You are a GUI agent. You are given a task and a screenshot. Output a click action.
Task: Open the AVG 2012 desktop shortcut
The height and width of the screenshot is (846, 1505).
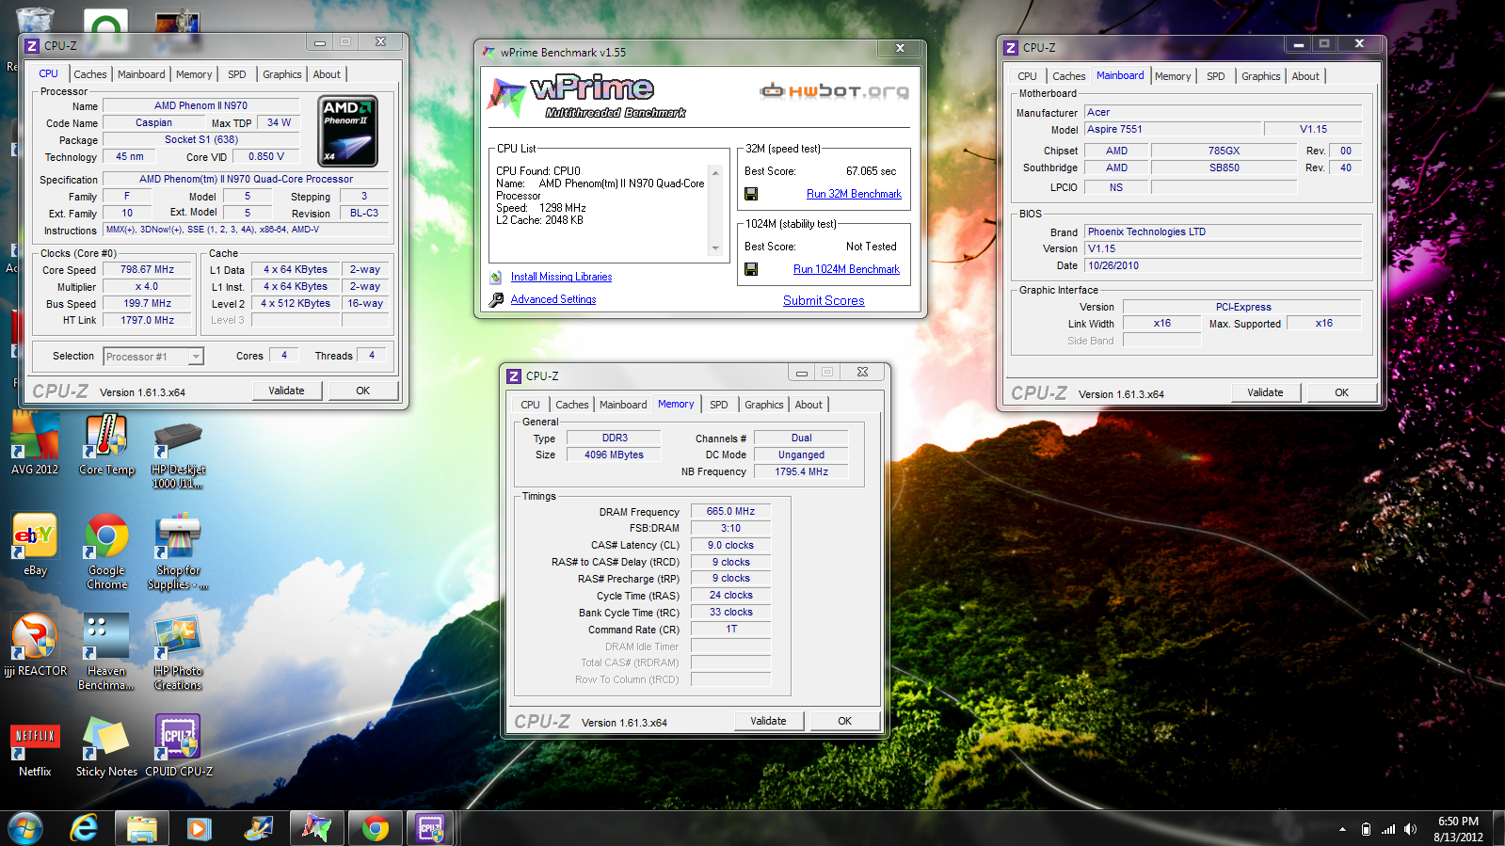35,443
